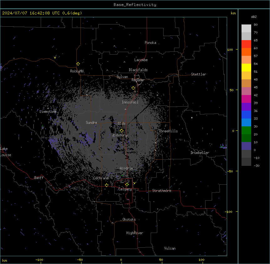Click the km label at top right

233,13
